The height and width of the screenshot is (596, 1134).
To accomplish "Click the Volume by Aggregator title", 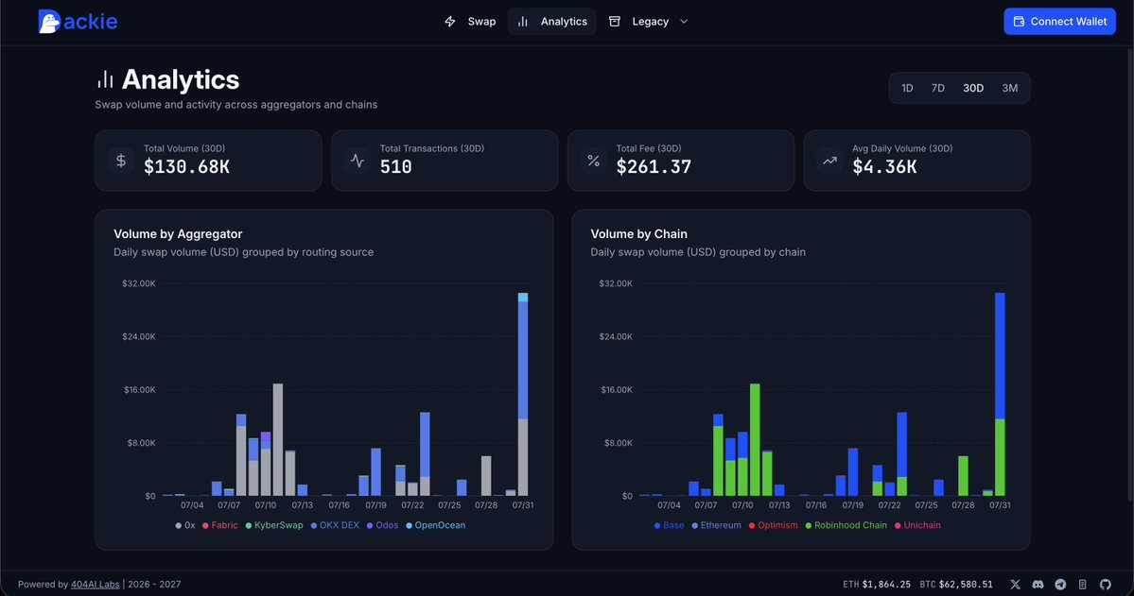I will (178, 234).
